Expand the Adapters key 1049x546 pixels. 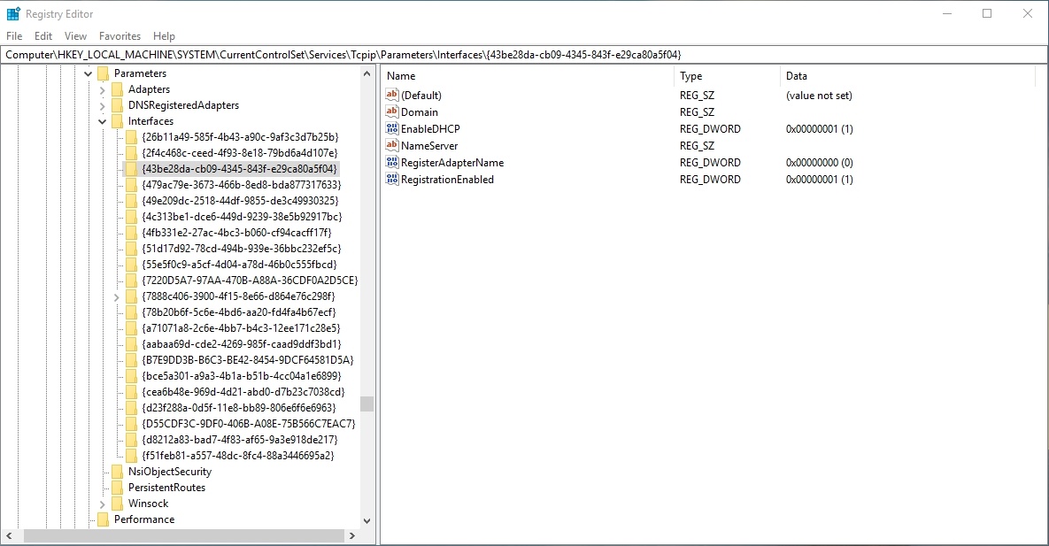102,89
